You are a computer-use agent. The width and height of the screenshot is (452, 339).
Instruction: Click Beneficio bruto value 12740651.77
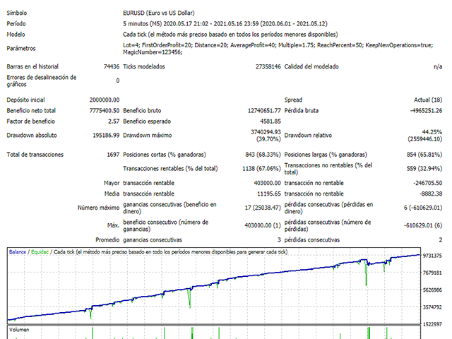click(x=264, y=110)
